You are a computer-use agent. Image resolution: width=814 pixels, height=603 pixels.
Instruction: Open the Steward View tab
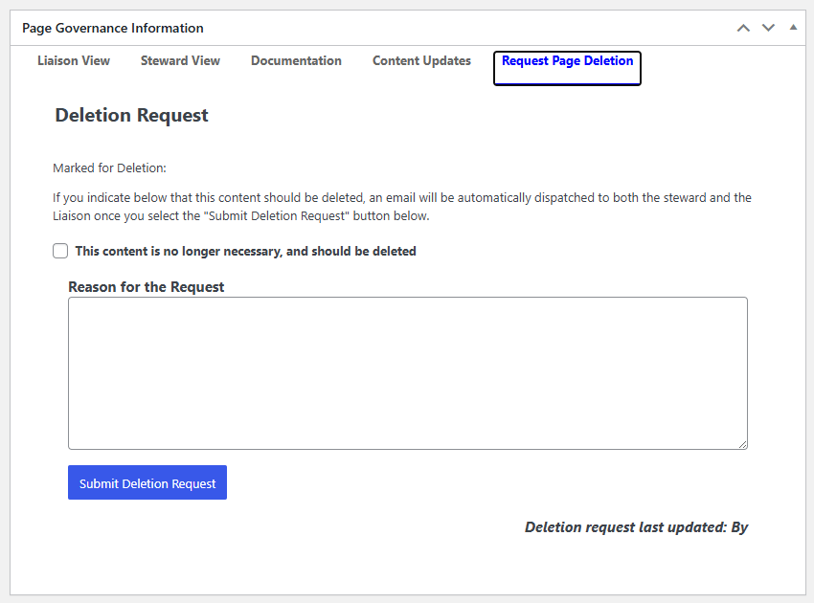click(180, 60)
